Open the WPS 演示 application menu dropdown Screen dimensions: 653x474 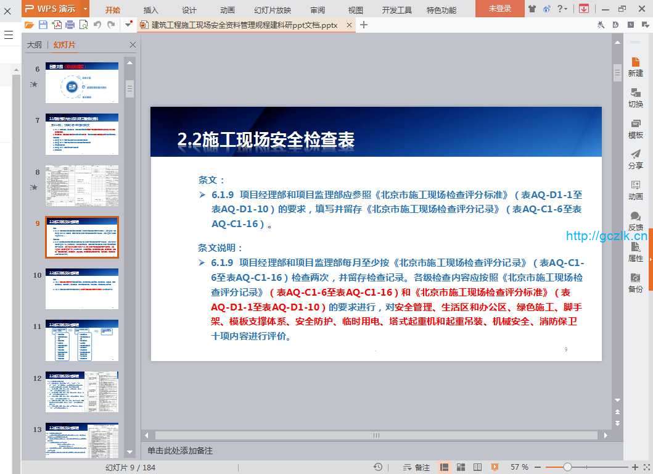tap(84, 9)
